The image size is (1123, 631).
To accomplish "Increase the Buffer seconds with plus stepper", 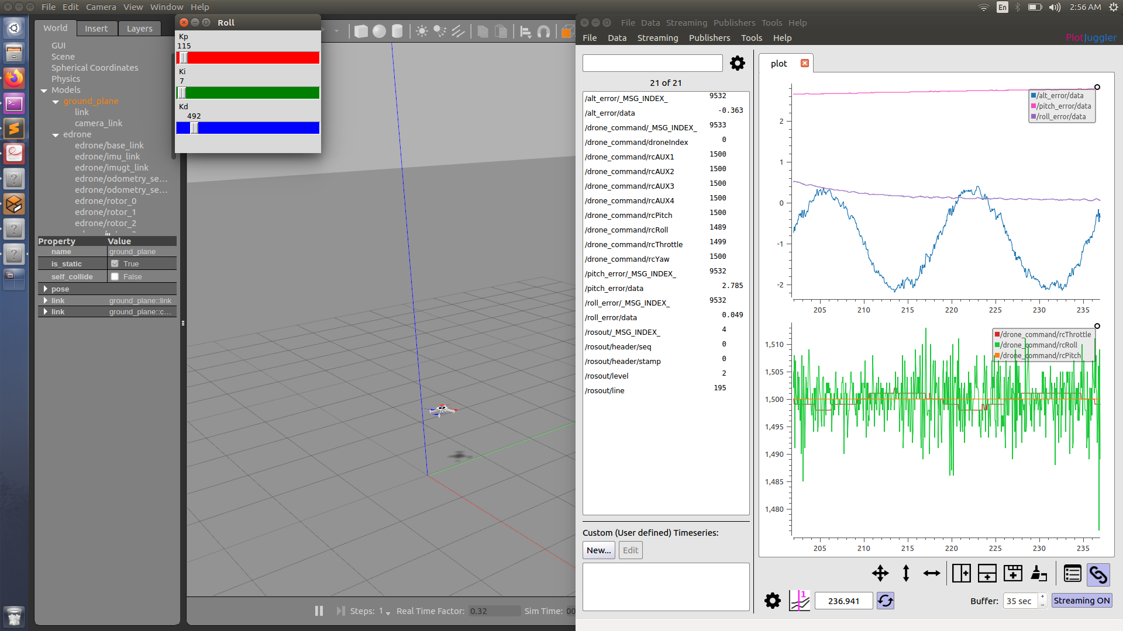I will click(1042, 597).
